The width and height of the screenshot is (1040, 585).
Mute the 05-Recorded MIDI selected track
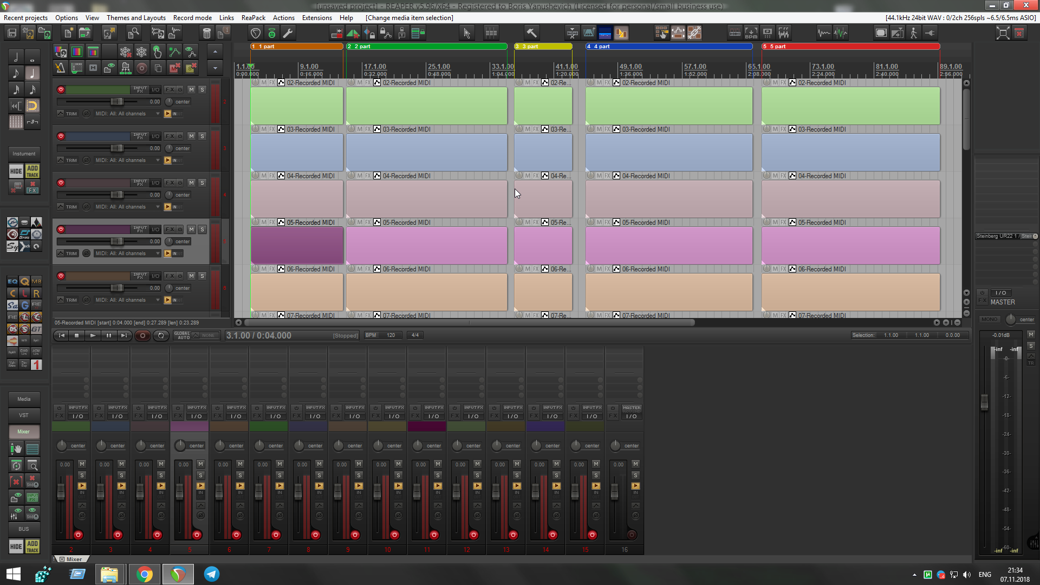point(191,230)
